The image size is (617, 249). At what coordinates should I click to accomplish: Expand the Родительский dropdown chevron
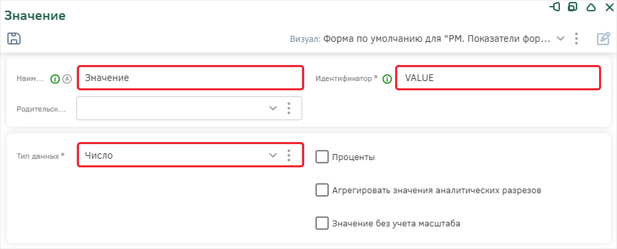pos(273,108)
